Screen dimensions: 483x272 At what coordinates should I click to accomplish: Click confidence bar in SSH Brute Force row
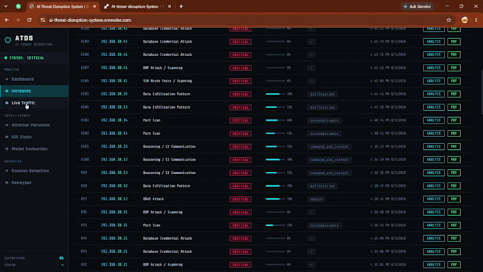[x=276, y=81]
